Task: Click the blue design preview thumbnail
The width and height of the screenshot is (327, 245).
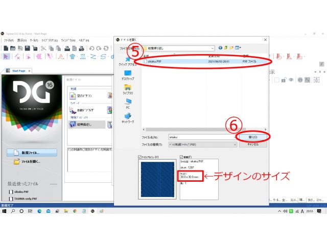Action: 157,179
